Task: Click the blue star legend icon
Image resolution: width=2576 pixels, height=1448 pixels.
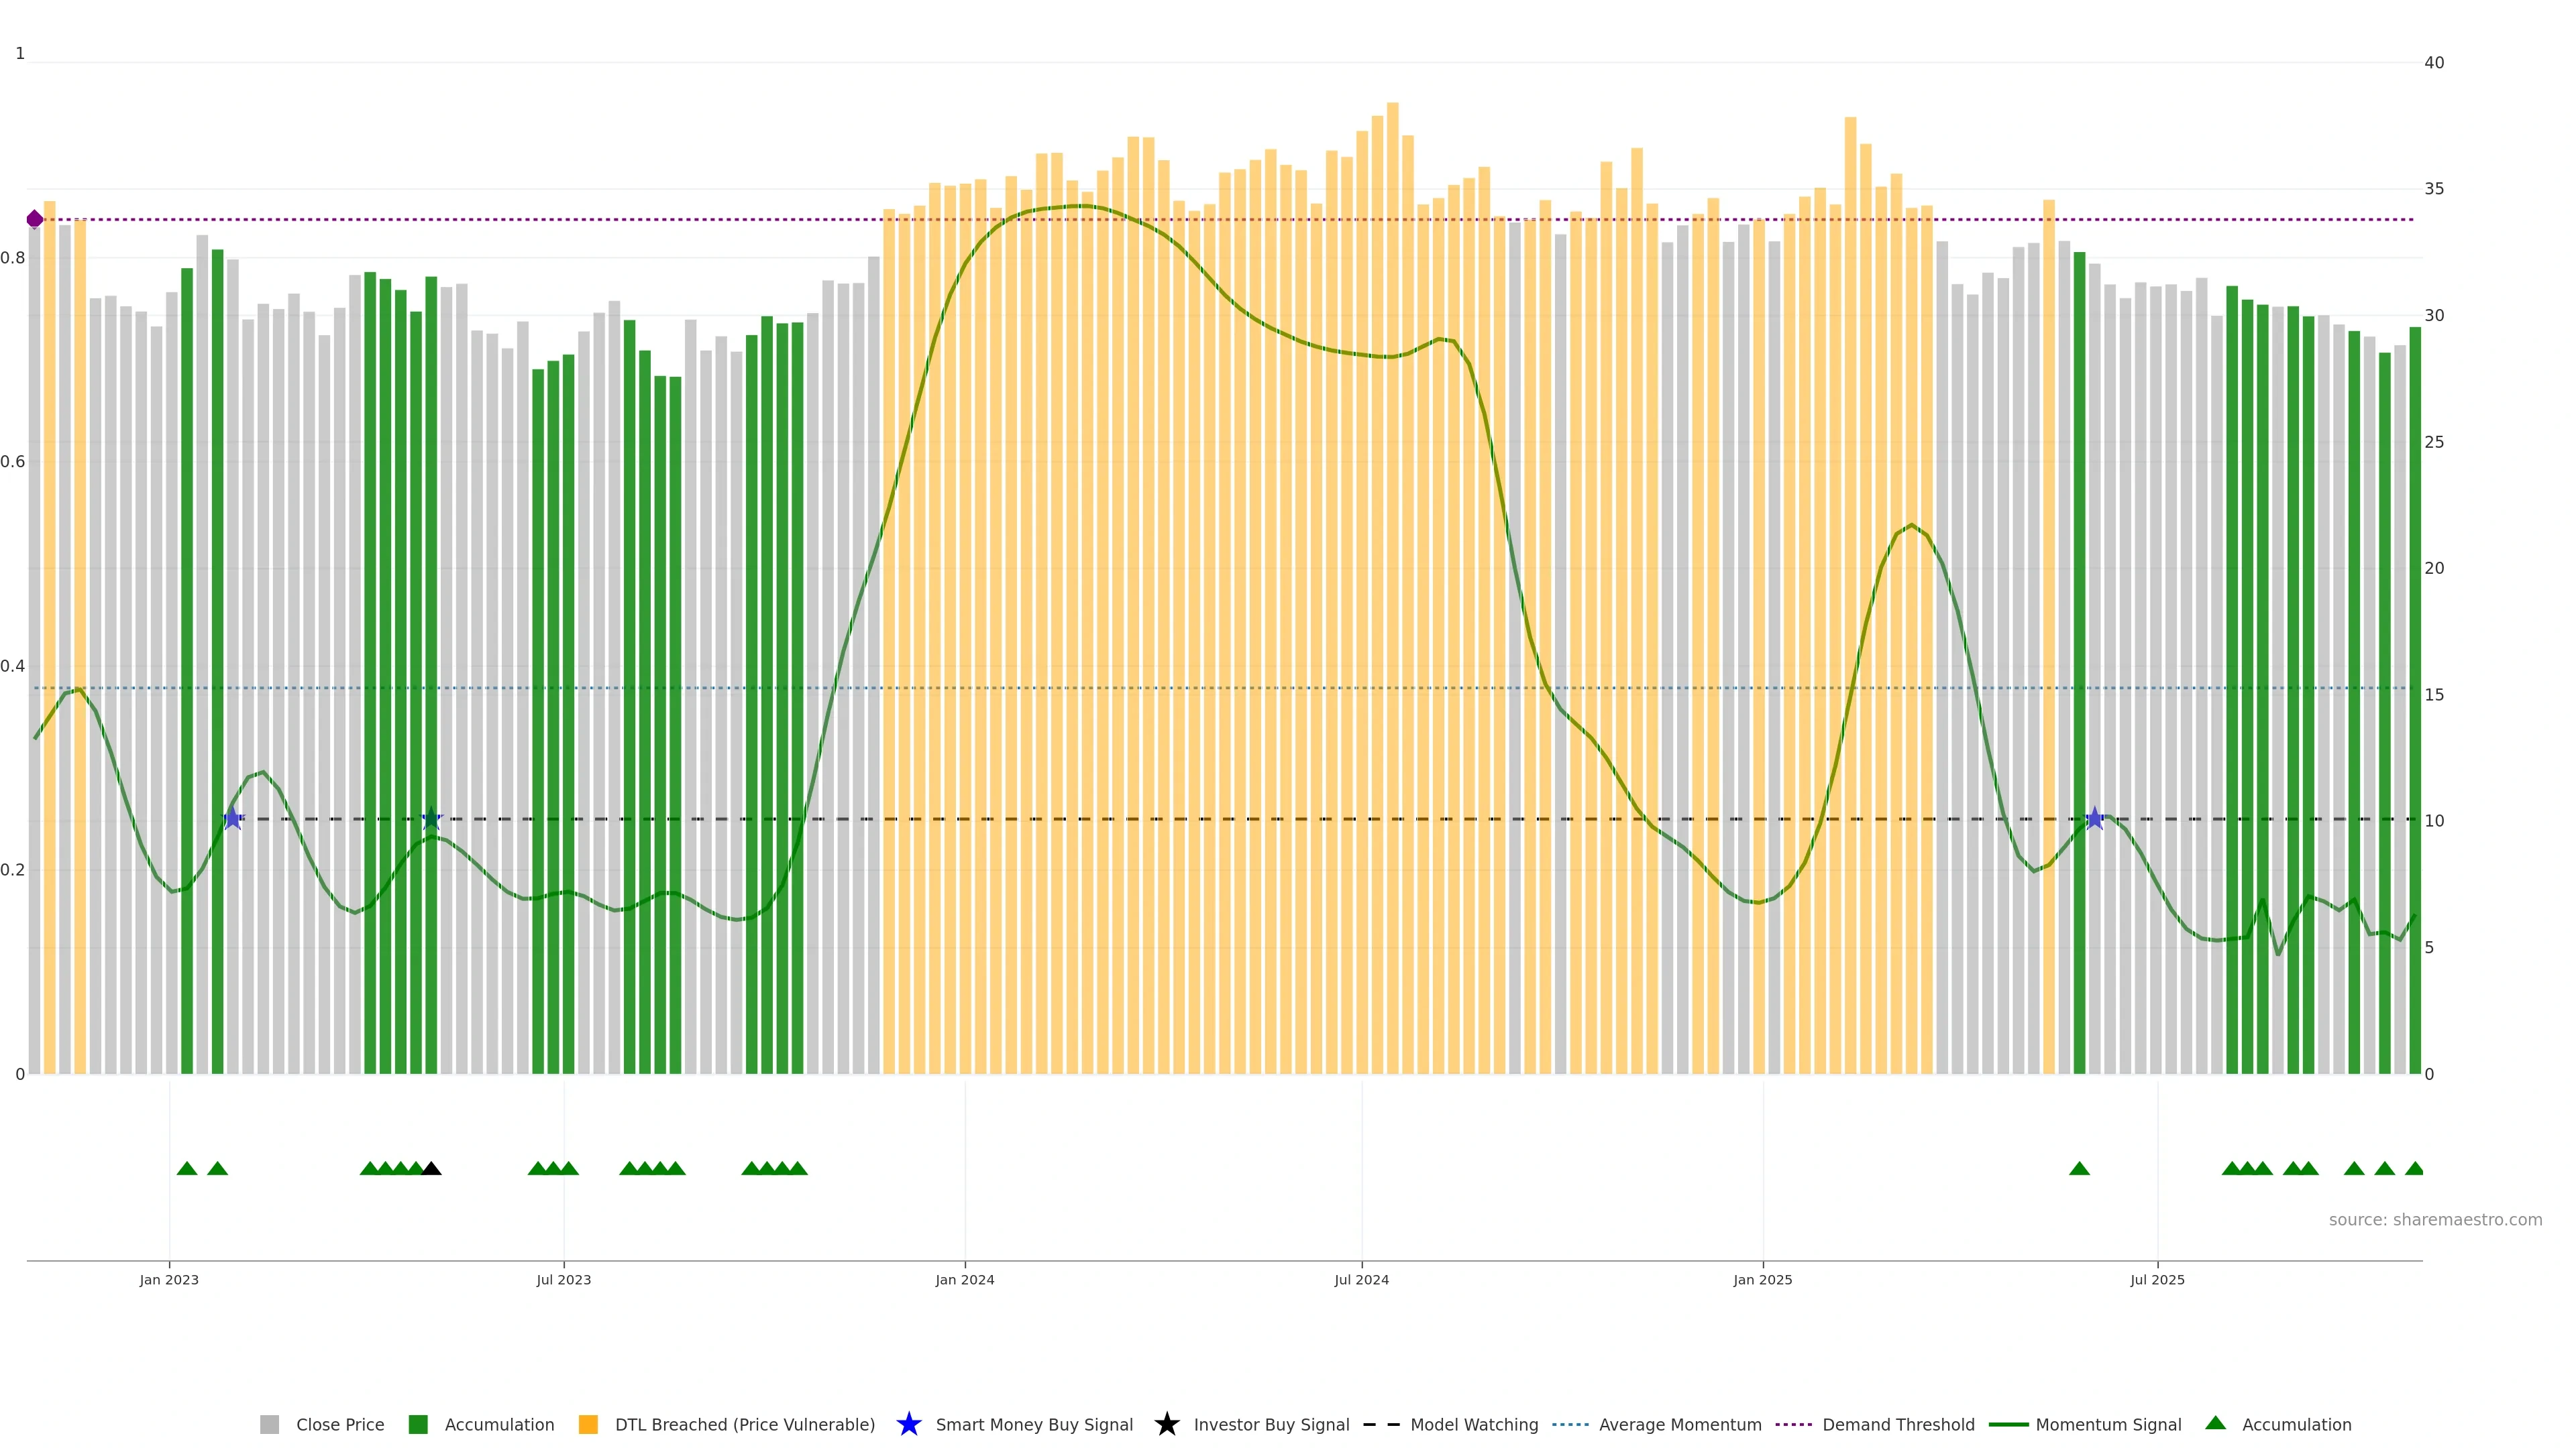Action: (x=908, y=1424)
